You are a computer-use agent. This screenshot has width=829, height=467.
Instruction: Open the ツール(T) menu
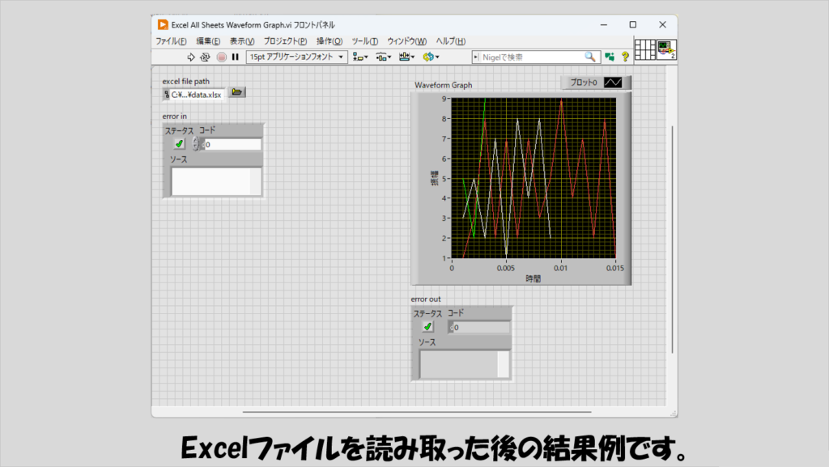click(x=365, y=41)
